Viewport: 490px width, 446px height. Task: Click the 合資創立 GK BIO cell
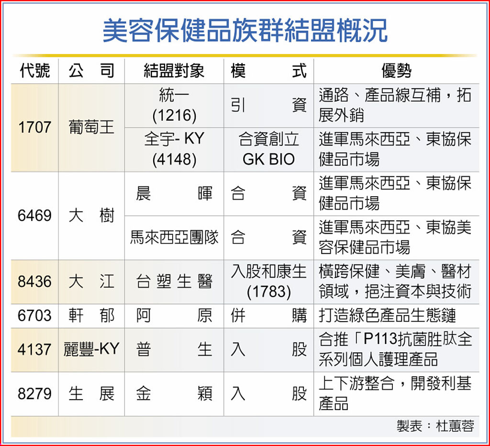(268, 149)
